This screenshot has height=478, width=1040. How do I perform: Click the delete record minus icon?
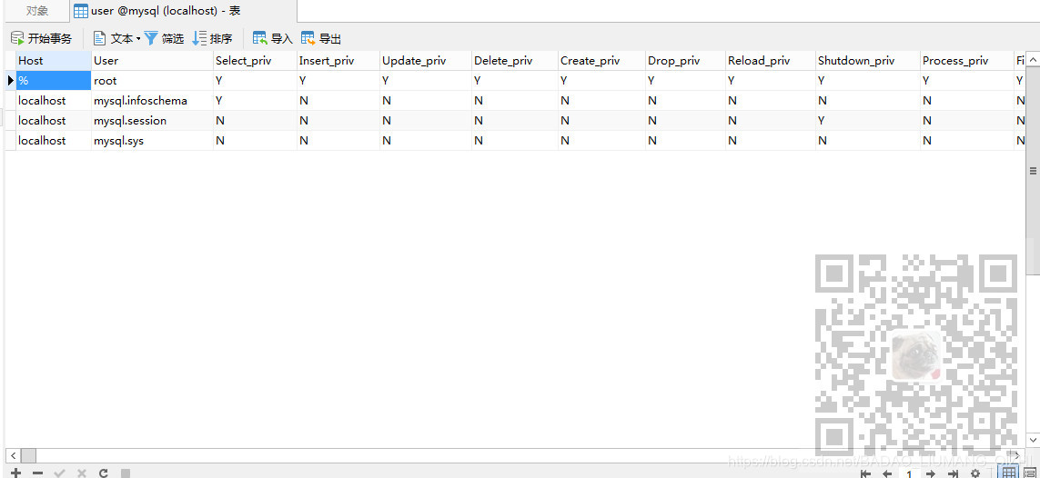[38, 473]
